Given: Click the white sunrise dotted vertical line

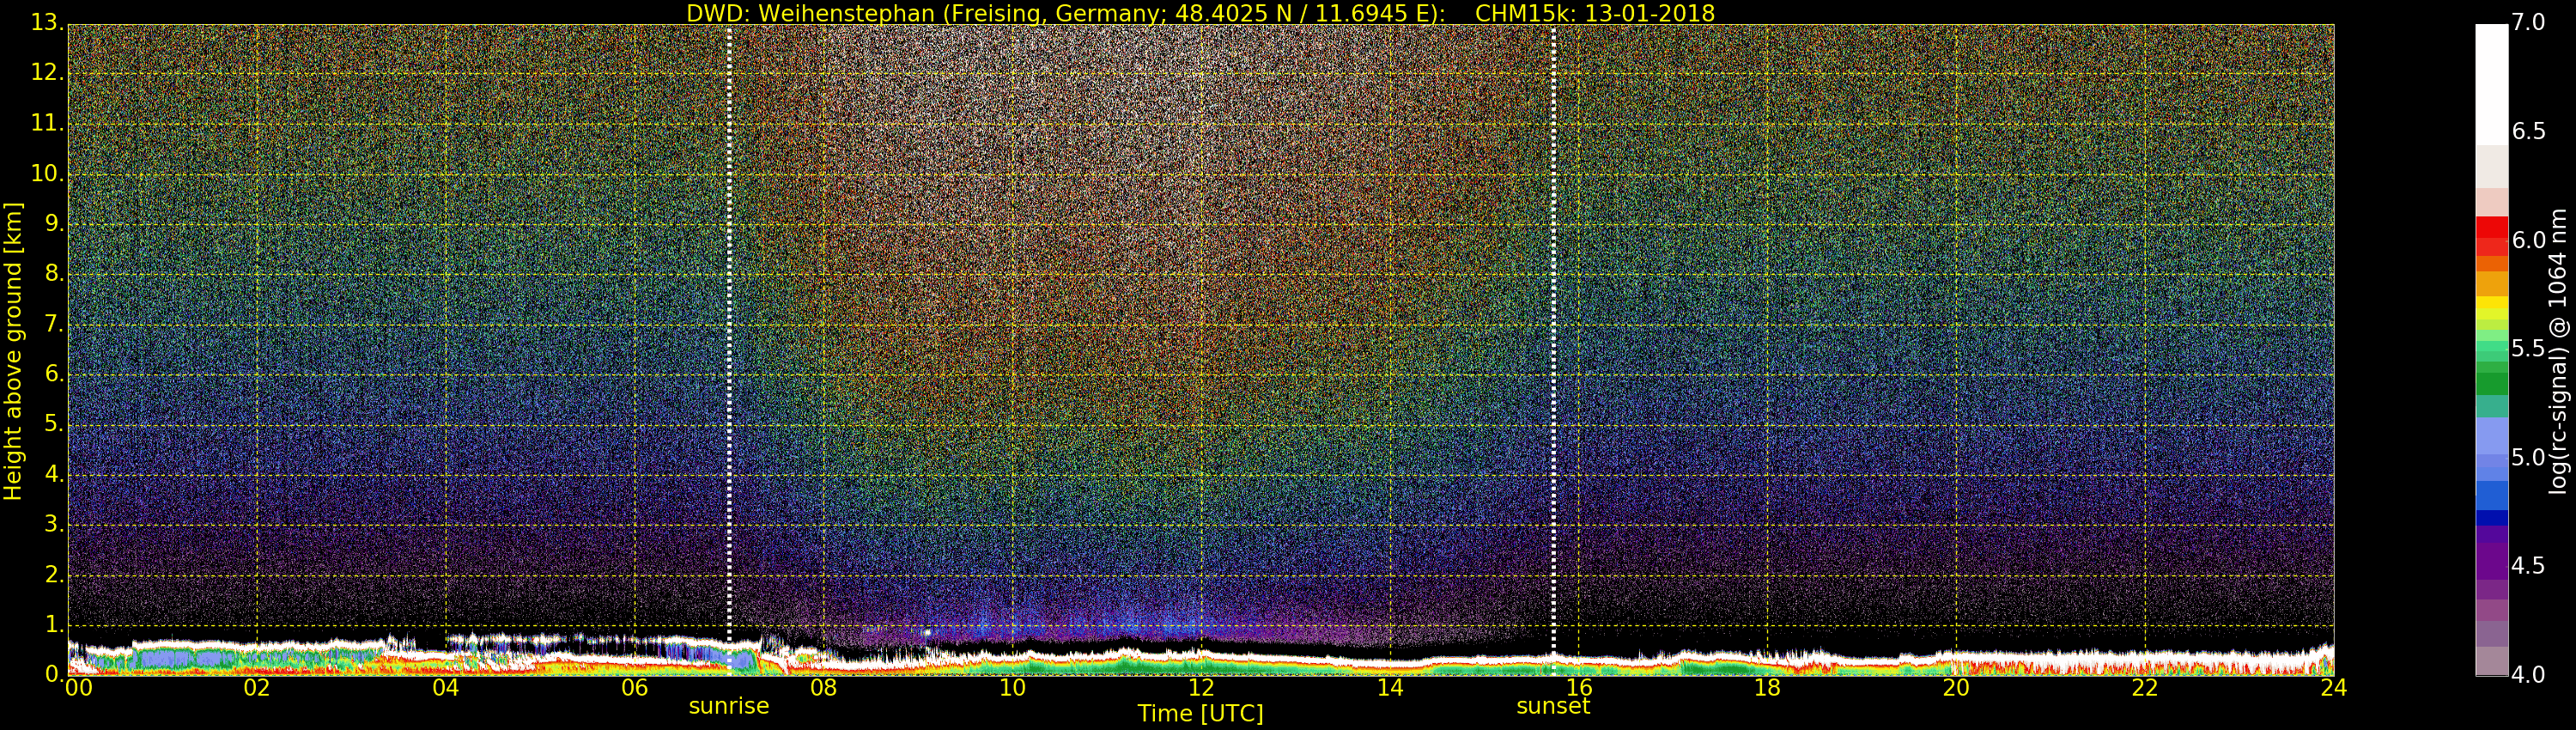Looking at the screenshot, I should (x=729, y=330).
